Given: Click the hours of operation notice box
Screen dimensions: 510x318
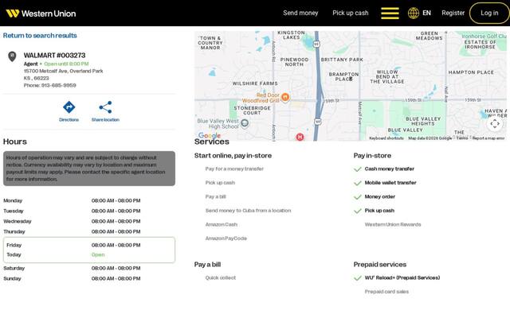Looking at the screenshot, I should (89, 169).
